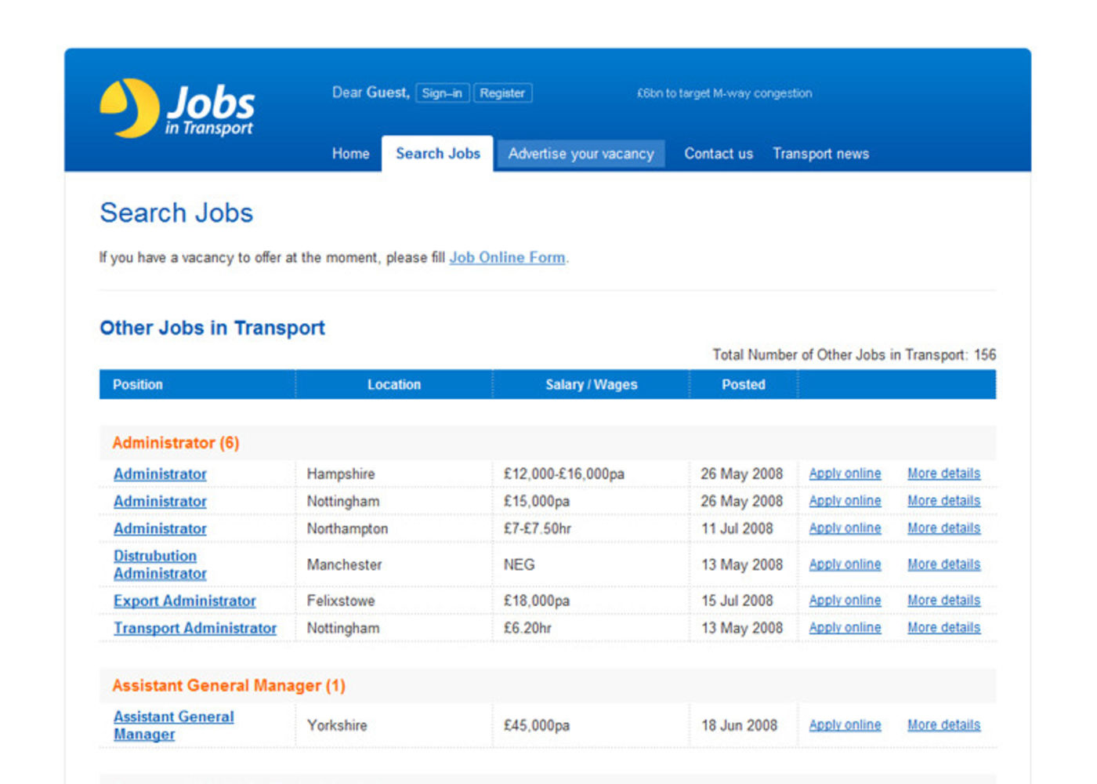
Task: Open Transport news section
Action: click(820, 154)
